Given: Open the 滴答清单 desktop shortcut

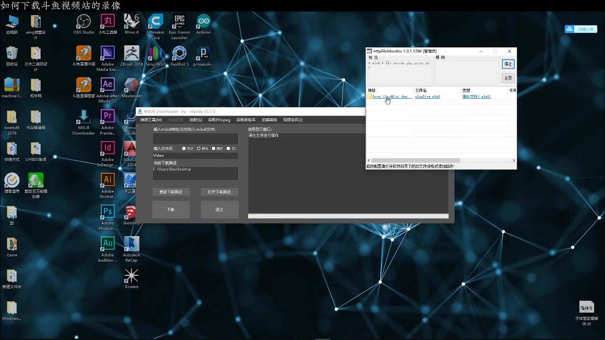Looking at the screenshot, I should (x=12, y=183).
